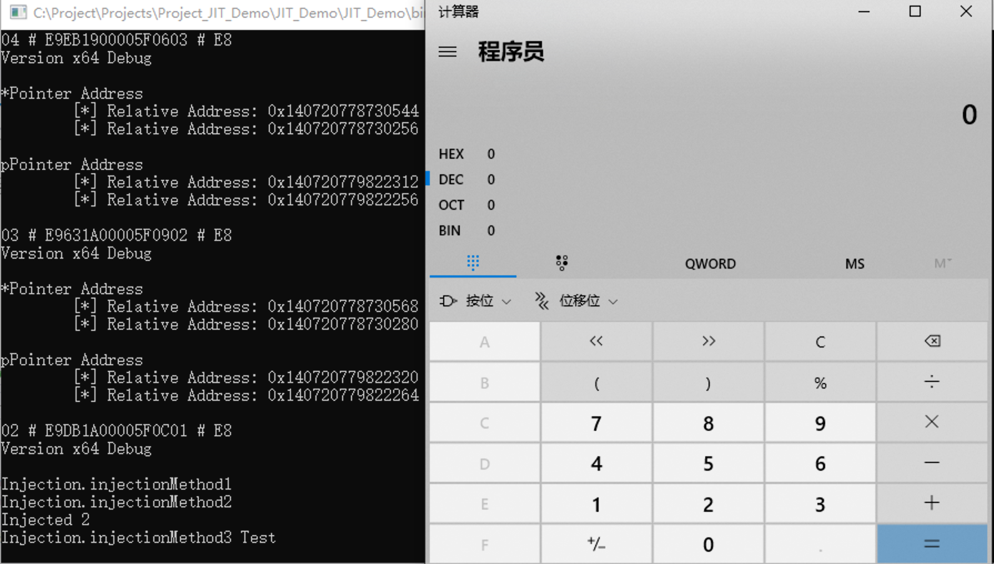Click the right shift >> key
994x564 pixels.
pos(709,341)
